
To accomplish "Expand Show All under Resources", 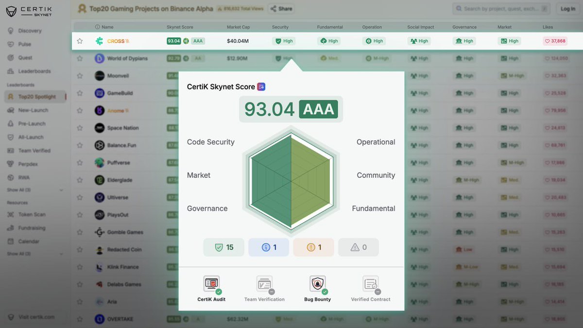I will point(34,254).
